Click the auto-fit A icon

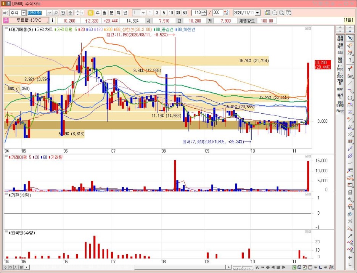point(257,267)
